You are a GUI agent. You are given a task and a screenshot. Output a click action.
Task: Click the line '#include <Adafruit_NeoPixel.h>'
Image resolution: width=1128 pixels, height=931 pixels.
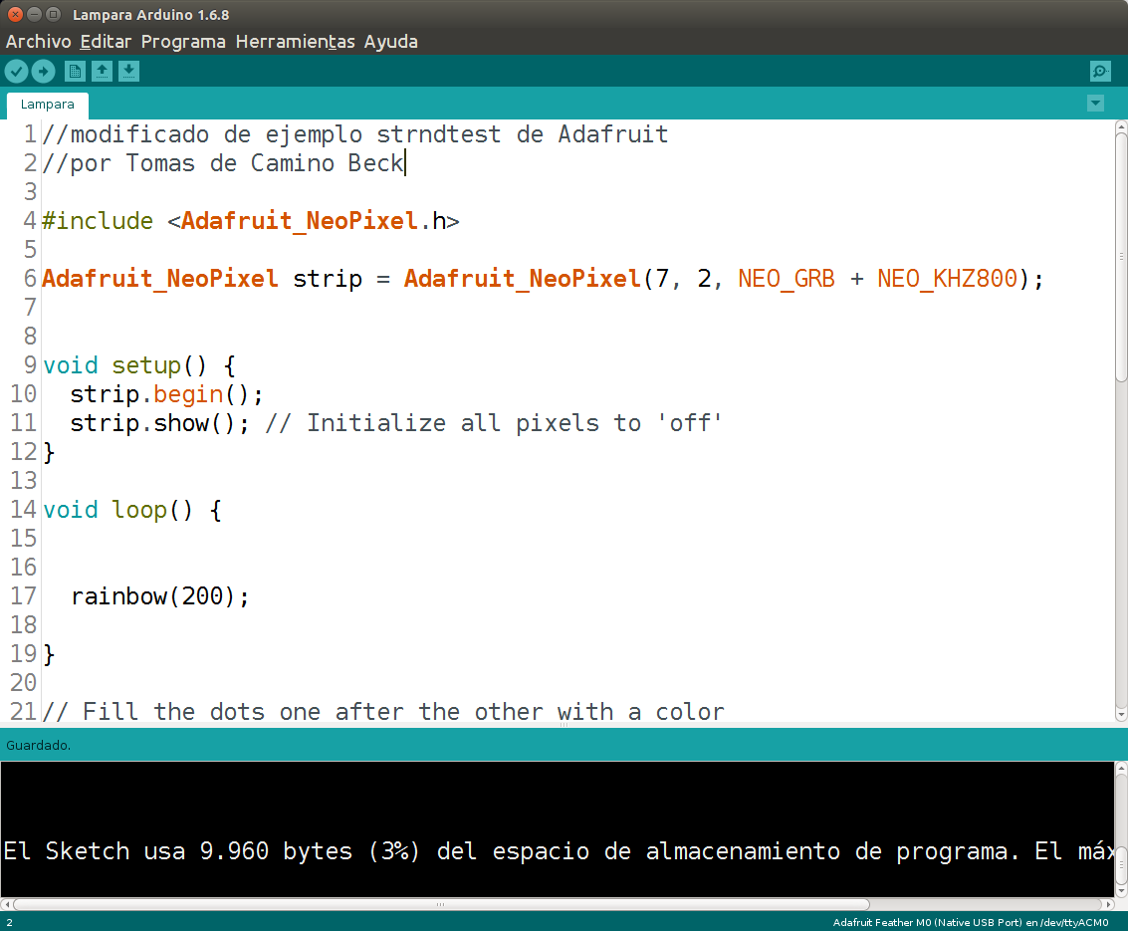point(250,221)
